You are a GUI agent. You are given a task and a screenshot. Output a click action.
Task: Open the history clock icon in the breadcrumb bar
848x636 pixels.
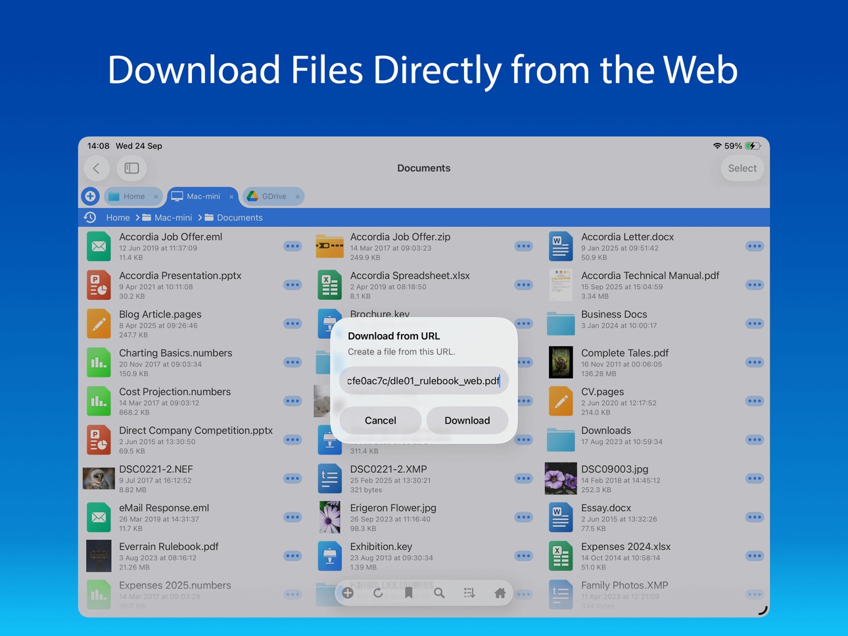coord(90,218)
